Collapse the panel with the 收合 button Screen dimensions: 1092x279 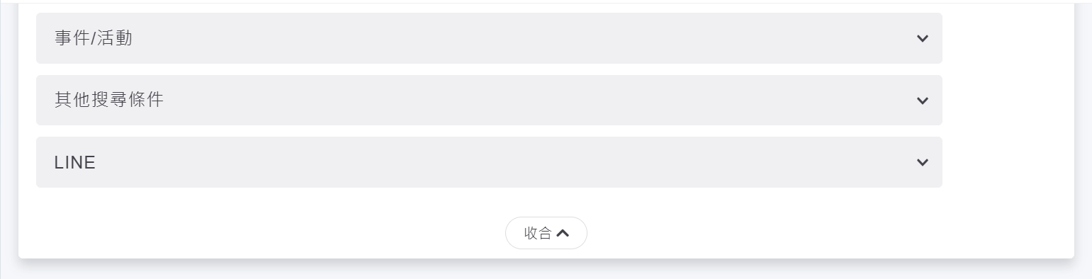click(546, 233)
